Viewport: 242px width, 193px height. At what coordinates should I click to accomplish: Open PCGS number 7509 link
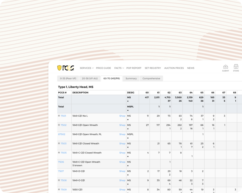[64, 190]
